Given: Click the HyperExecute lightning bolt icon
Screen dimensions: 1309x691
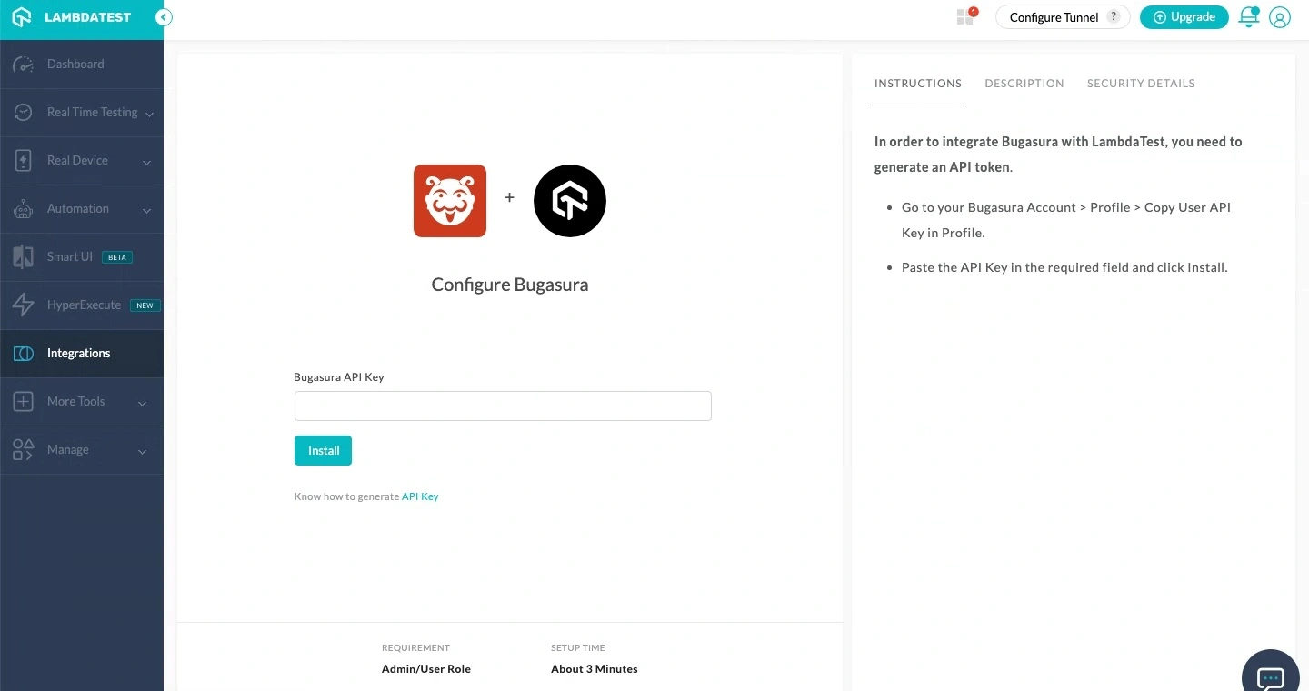Looking at the screenshot, I should (x=23, y=305).
